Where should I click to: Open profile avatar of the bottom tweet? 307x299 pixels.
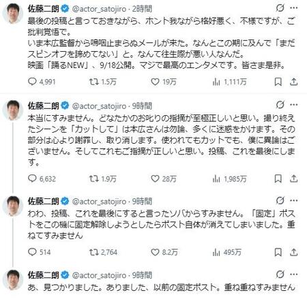pos(13,280)
